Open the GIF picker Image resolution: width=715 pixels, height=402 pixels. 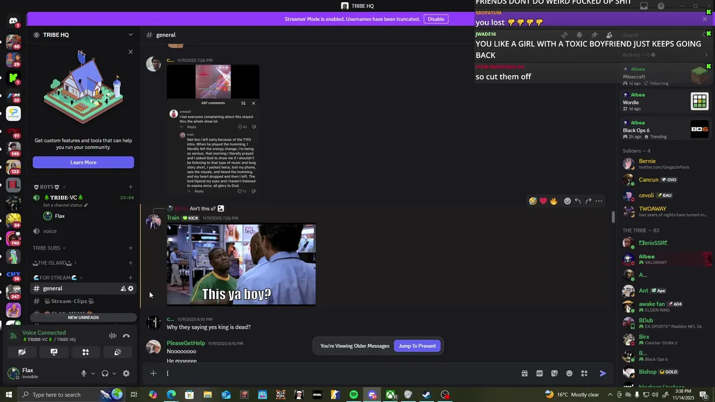(540, 374)
